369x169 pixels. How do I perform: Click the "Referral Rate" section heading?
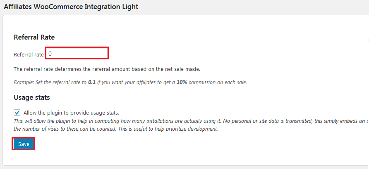[34, 37]
